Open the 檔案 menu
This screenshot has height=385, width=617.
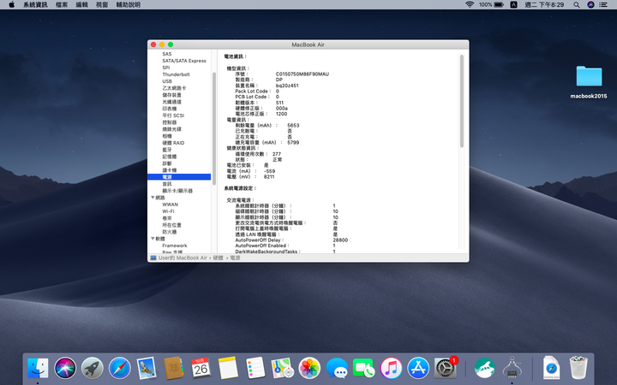click(62, 5)
